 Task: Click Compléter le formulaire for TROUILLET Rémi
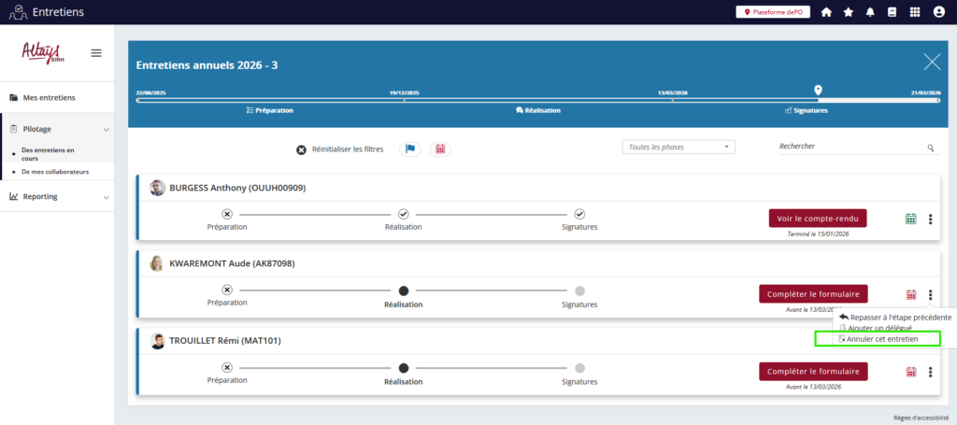pos(813,372)
